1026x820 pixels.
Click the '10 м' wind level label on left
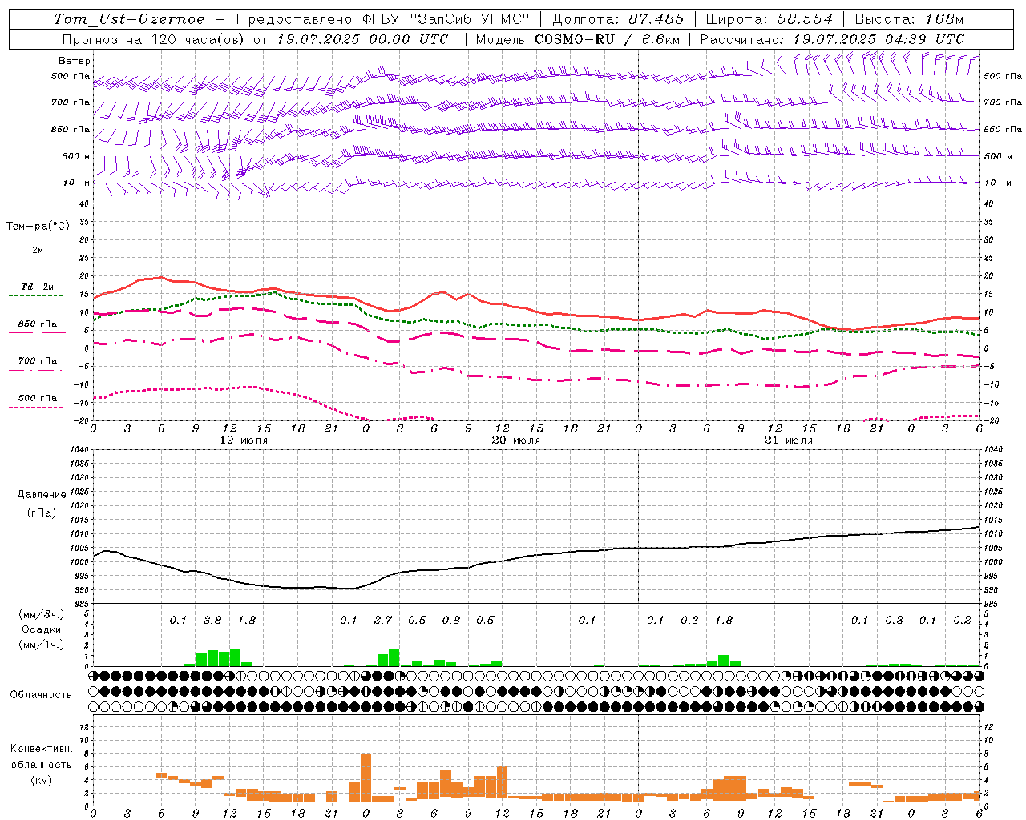point(78,183)
